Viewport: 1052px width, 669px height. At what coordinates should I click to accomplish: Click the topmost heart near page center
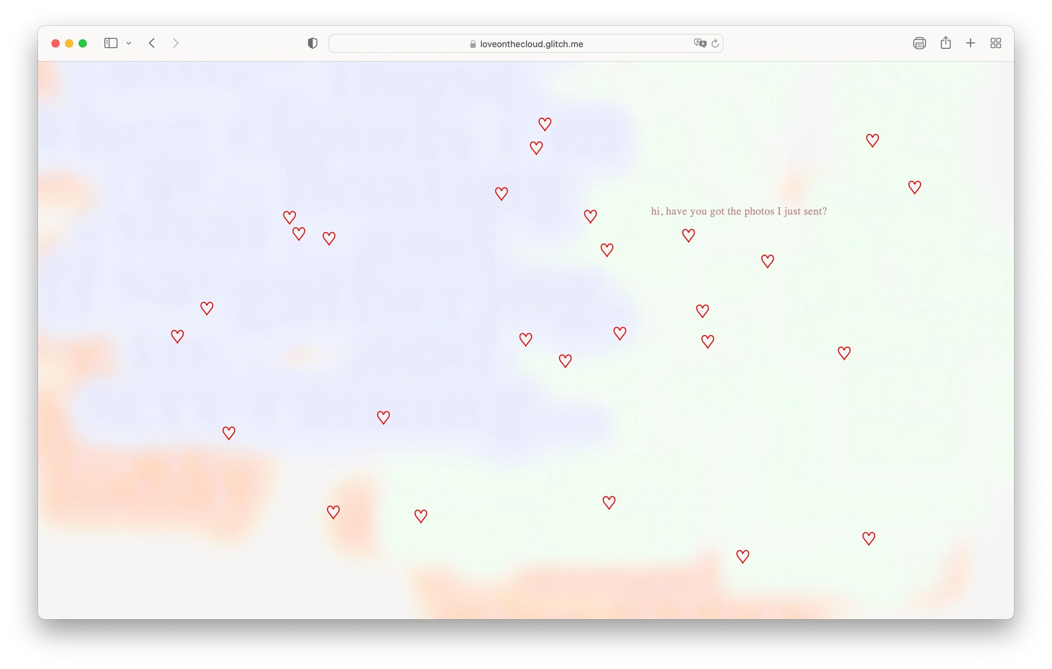(x=545, y=124)
